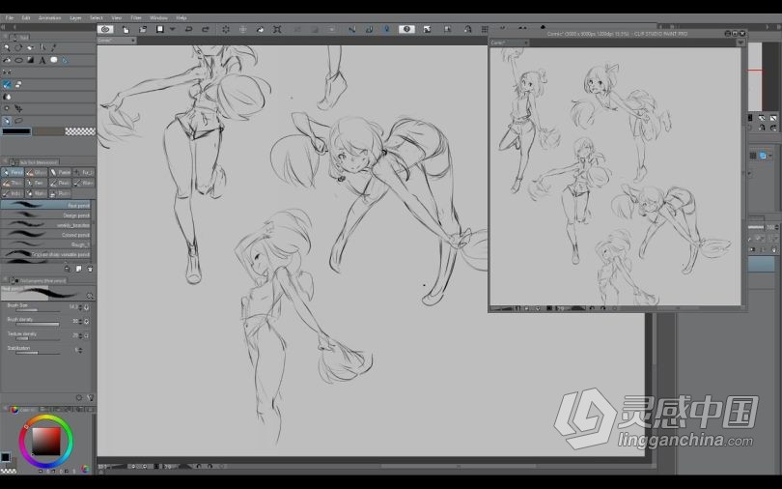Select the brown sub color swatch
The width and height of the screenshot is (782, 489).
(48, 131)
